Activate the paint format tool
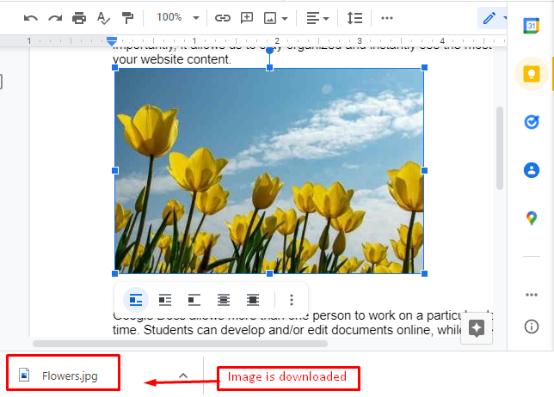The height and width of the screenshot is (397, 554). click(127, 18)
